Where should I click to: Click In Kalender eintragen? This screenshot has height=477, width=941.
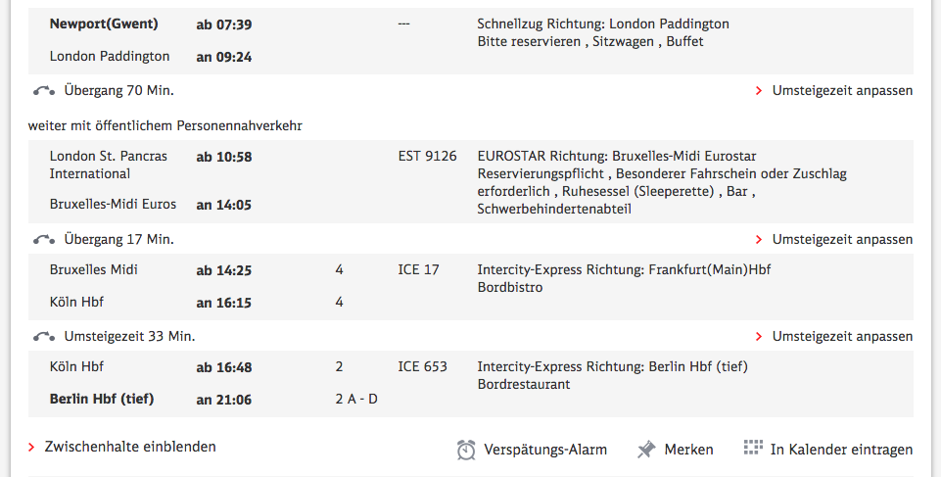click(x=841, y=450)
